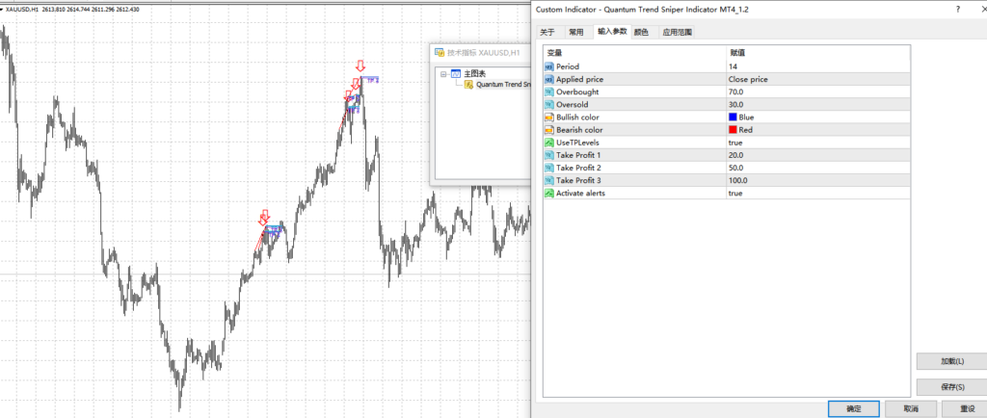Click the blue Bullish color swatch
This screenshot has height=418, width=987.
pos(733,117)
